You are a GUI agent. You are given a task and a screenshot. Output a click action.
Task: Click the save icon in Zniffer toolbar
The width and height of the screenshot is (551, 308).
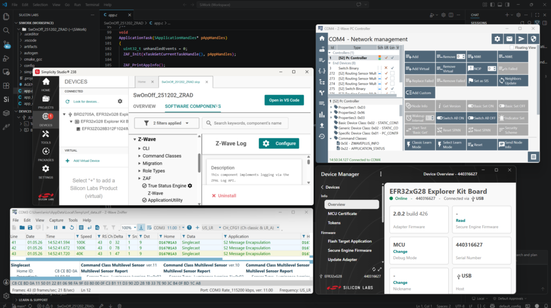pos(30,227)
